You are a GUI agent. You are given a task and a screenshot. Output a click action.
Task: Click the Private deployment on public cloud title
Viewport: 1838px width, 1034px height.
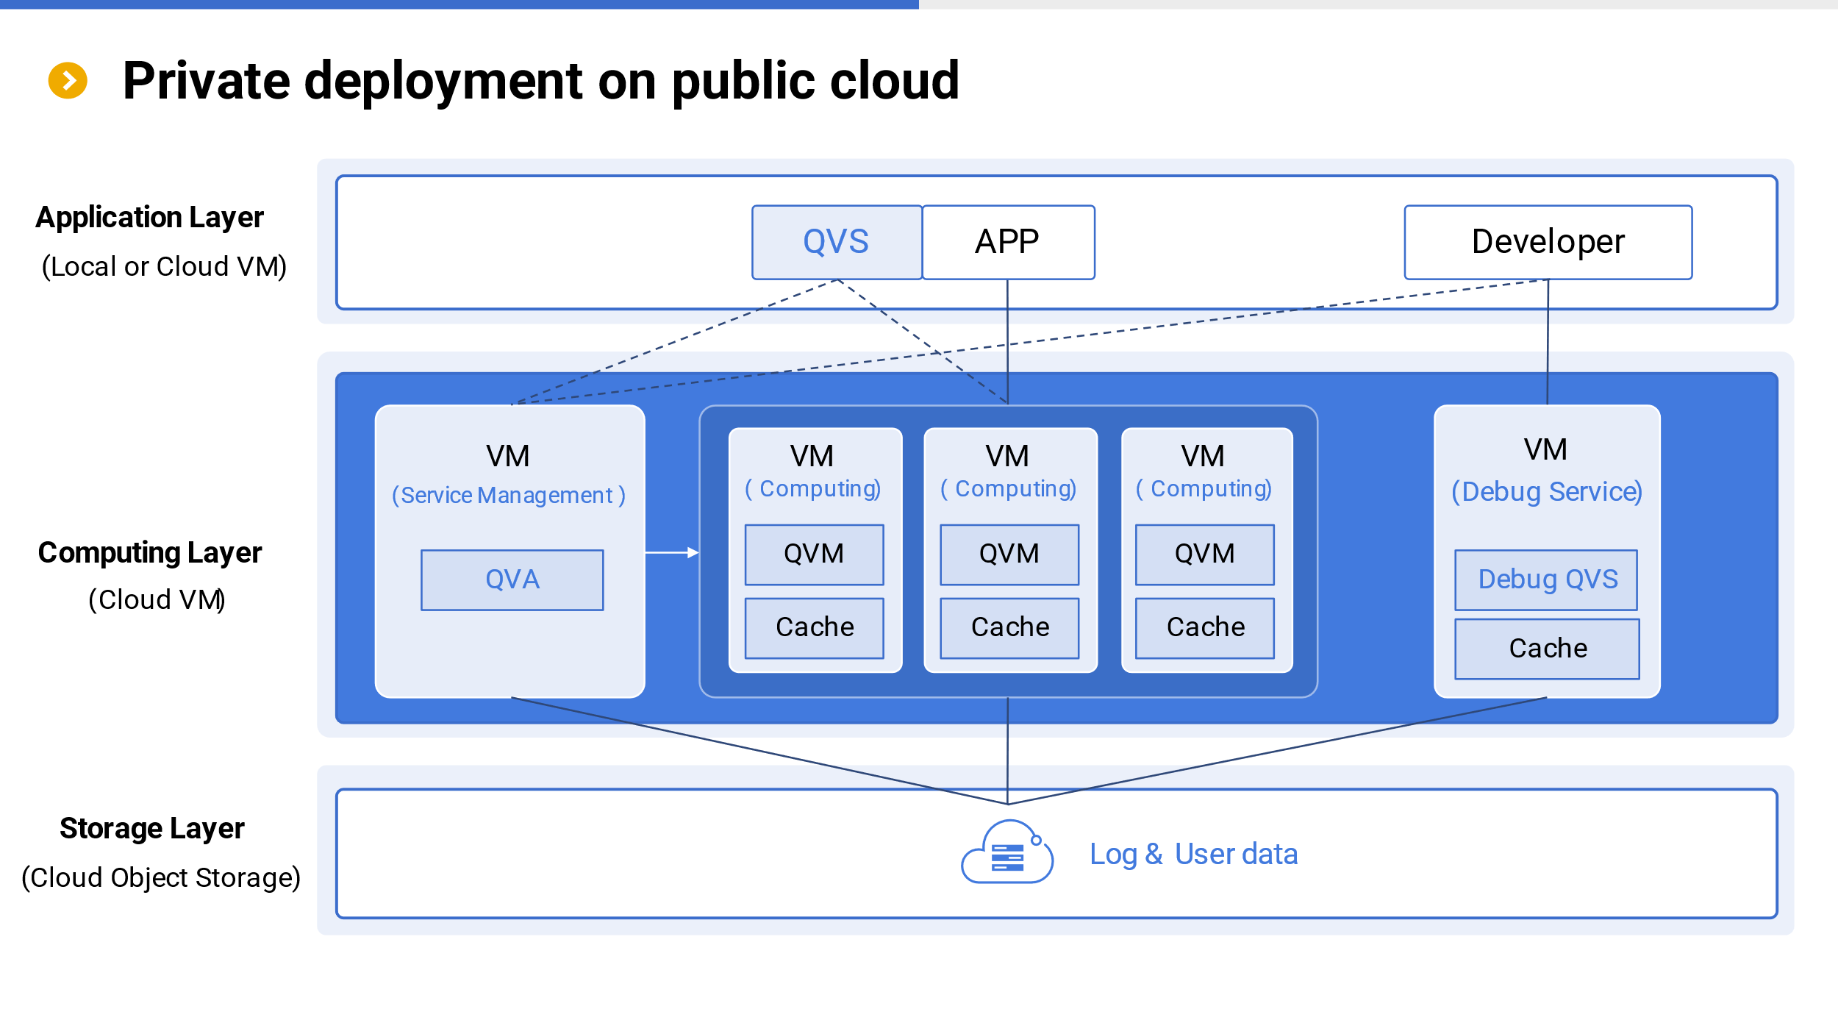tap(540, 80)
